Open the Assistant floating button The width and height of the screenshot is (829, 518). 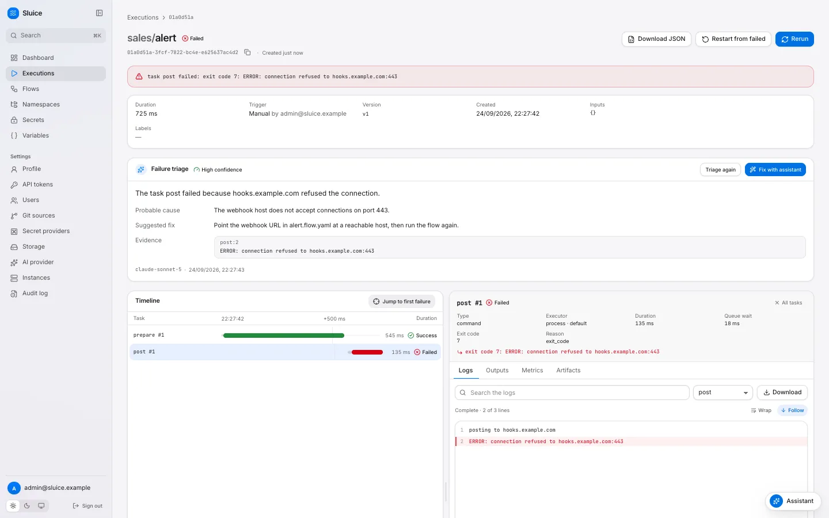point(793,501)
